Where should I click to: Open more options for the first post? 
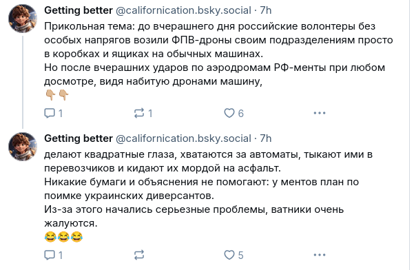click(320, 113)
